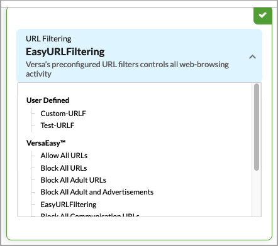This screenshot has width=278, height=246.
Task: Click the Versa's preconfigured URL filters description
Action: tap(127, 69)
